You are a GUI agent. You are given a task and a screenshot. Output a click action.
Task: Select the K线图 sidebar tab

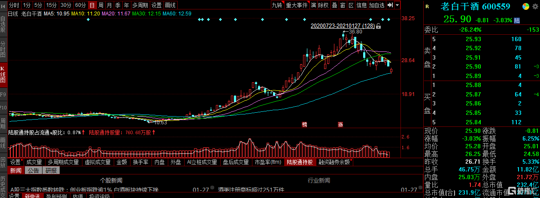click(x=3, y=74)
